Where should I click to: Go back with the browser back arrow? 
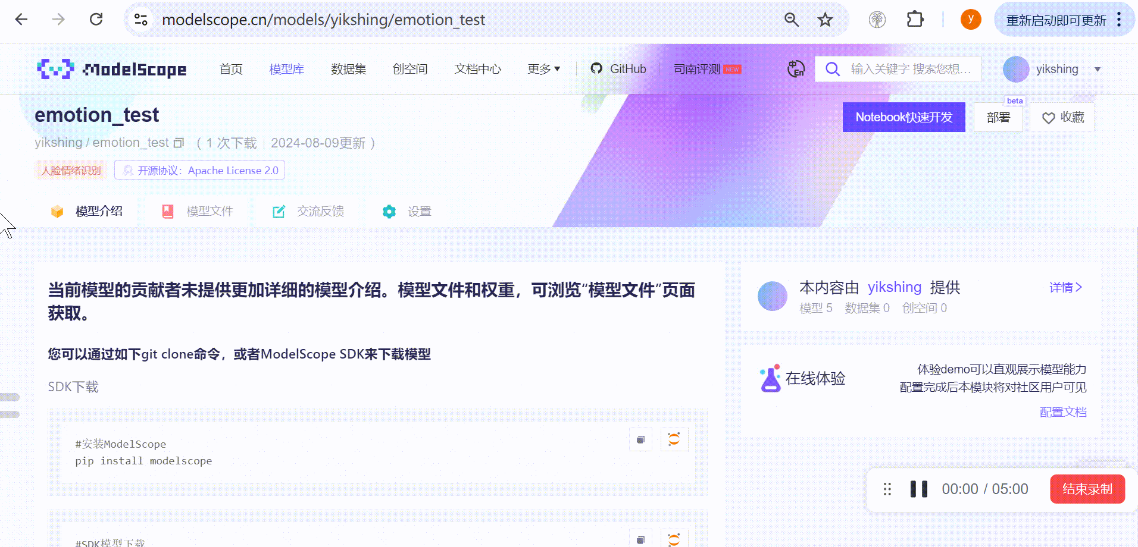21,20
